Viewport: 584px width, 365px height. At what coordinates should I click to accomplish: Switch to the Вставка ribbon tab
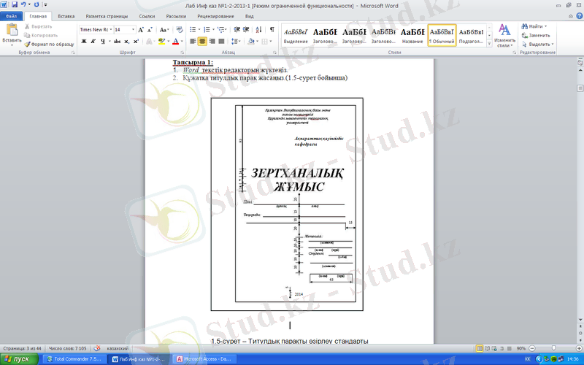(66, 15)
